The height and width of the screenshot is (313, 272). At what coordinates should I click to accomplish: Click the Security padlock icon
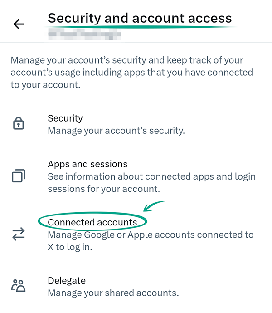[18, 124]
